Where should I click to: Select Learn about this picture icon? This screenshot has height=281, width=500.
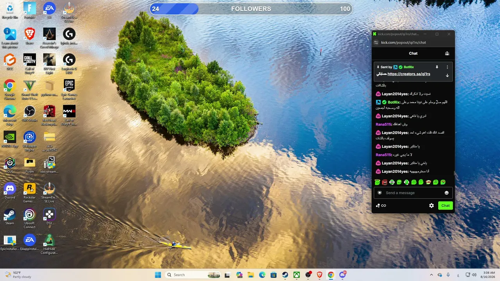(x=10, y=38)
